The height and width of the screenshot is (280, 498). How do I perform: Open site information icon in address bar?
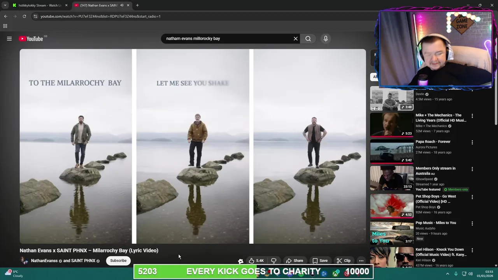[x=35, y=16]
